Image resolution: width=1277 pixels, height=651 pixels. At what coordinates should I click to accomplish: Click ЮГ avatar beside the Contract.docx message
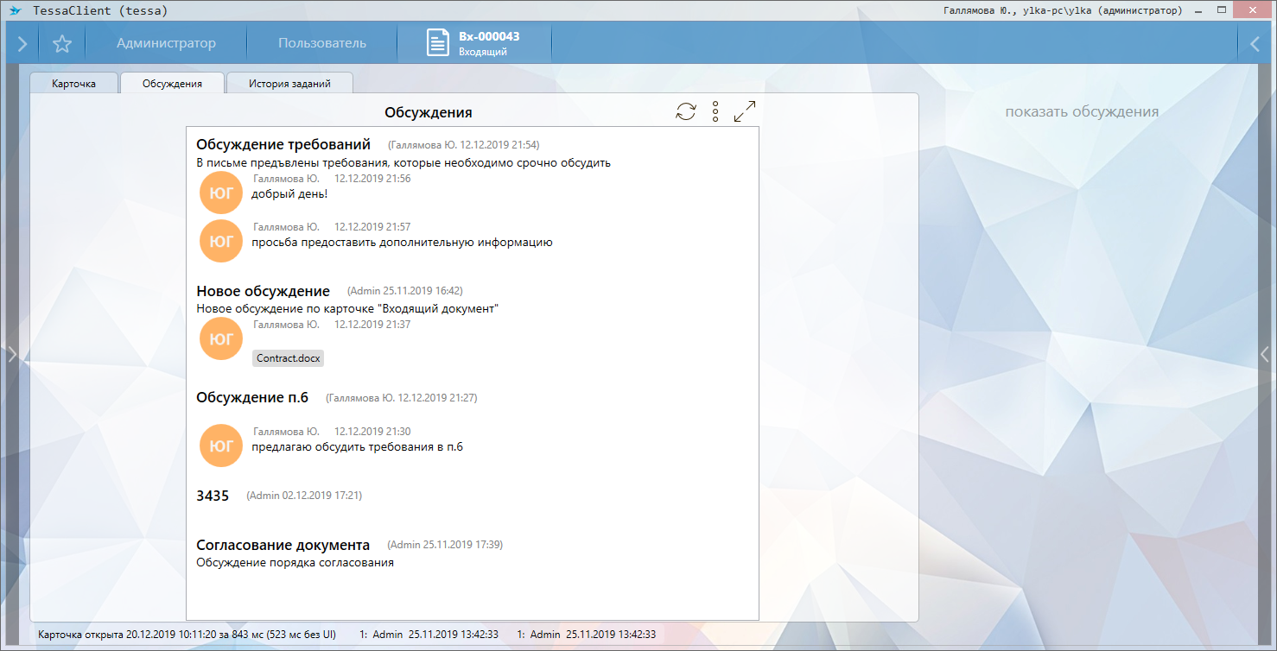[221, 338]
